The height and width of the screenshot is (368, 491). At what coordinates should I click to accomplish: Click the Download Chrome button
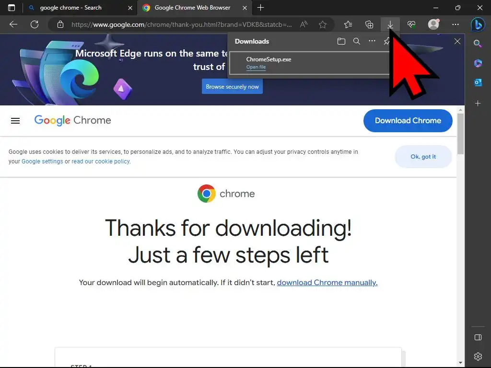(x=408, y=121)
